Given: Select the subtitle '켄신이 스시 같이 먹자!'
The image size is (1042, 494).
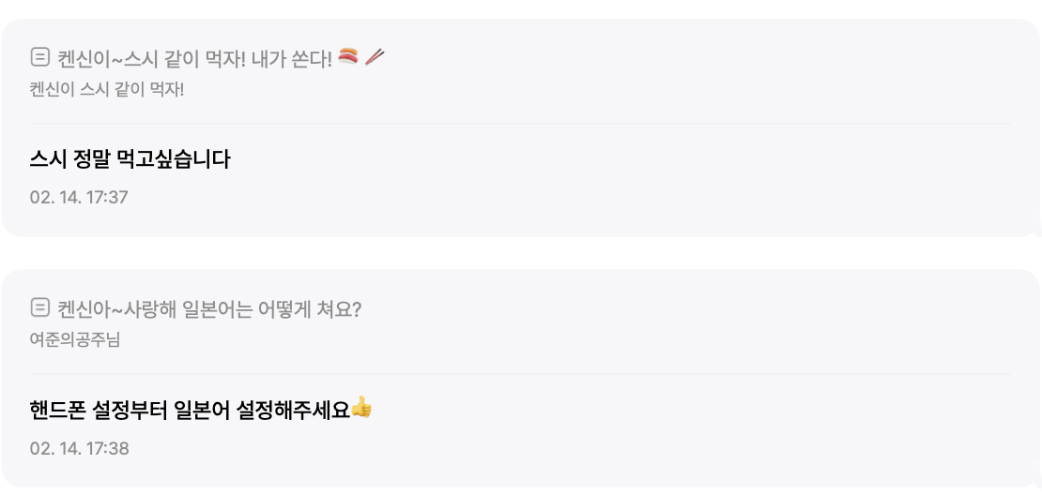Looking at the screenshot, I should click(x=106, y=90).
